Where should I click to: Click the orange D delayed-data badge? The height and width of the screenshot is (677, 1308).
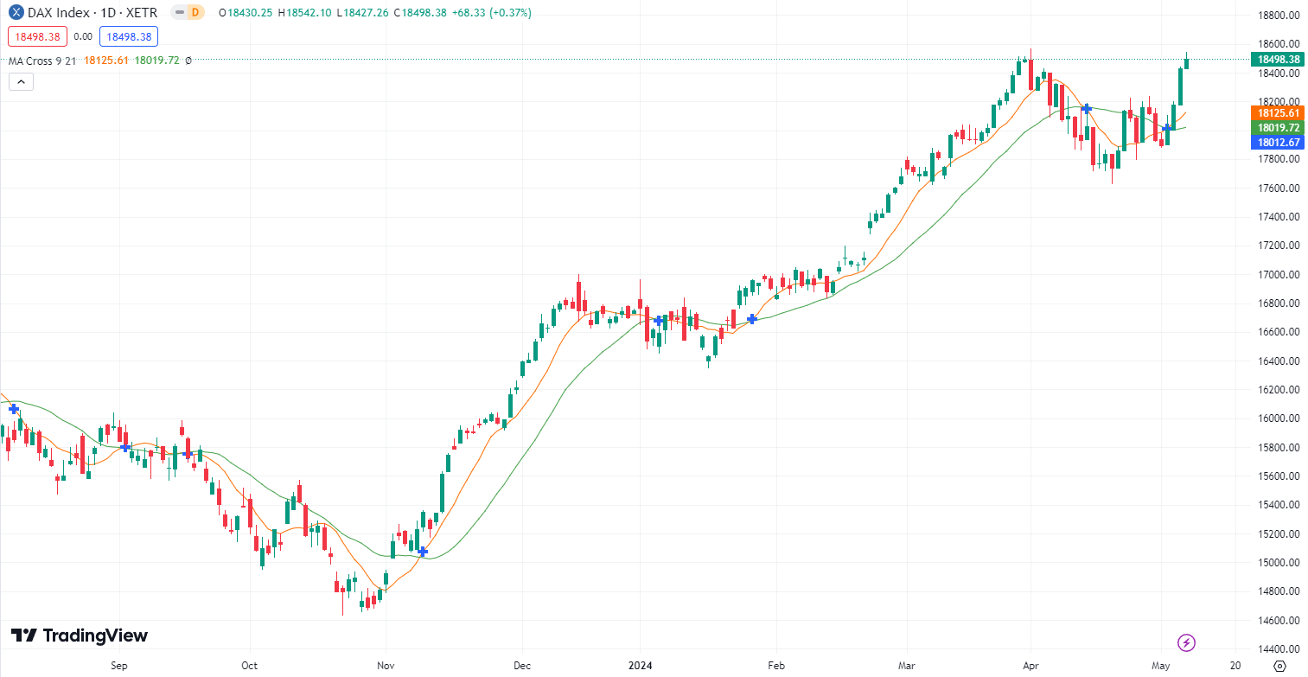(x=195, y=12)
